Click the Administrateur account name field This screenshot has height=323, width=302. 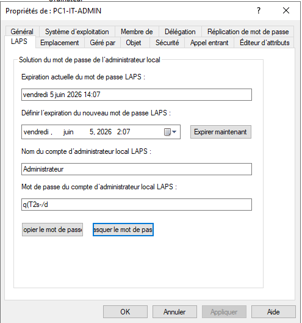point(137,169)
